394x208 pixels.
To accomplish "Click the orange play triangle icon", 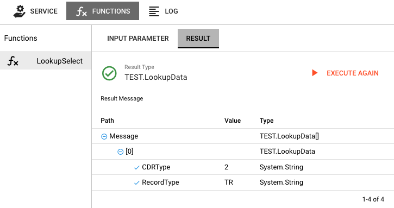I will (315, 73).
